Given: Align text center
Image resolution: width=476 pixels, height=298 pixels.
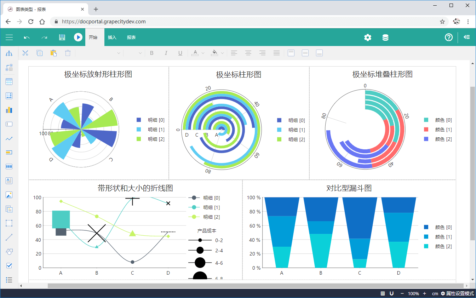Looking at the screenshot, I should click(x=248, y=53).
